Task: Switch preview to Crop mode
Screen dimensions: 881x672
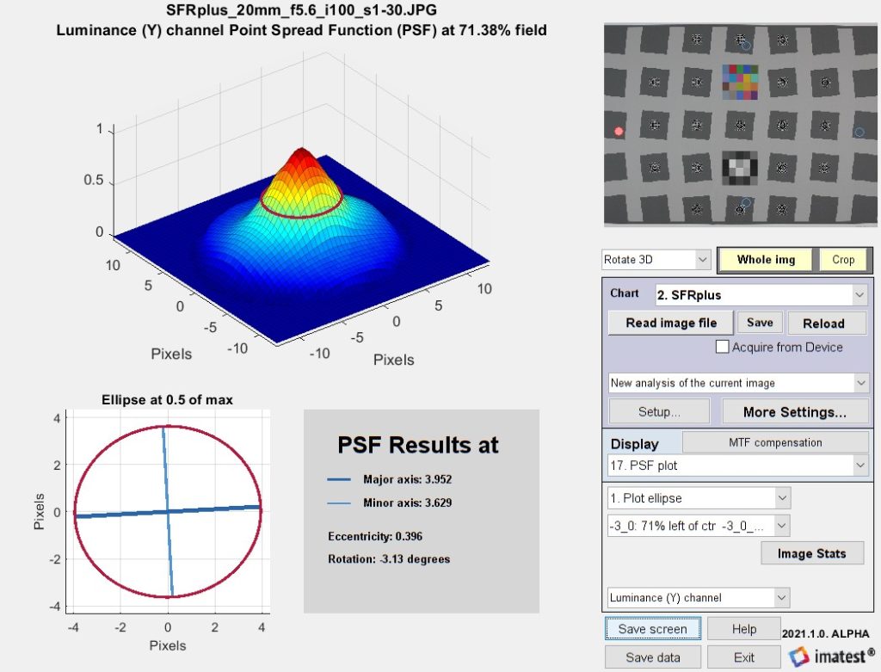Action: coord(844,259)
